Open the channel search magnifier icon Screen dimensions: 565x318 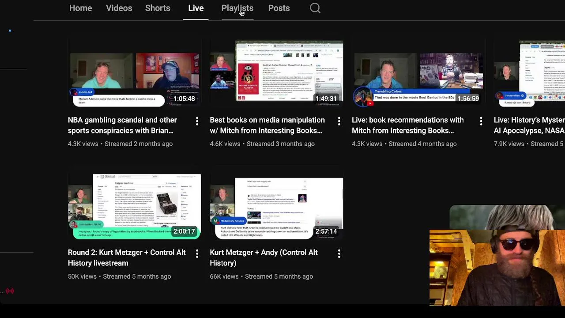coord(315,8)
